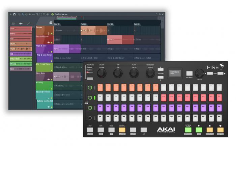
Task: Select the Perform mode button
Action: (122, 129)
